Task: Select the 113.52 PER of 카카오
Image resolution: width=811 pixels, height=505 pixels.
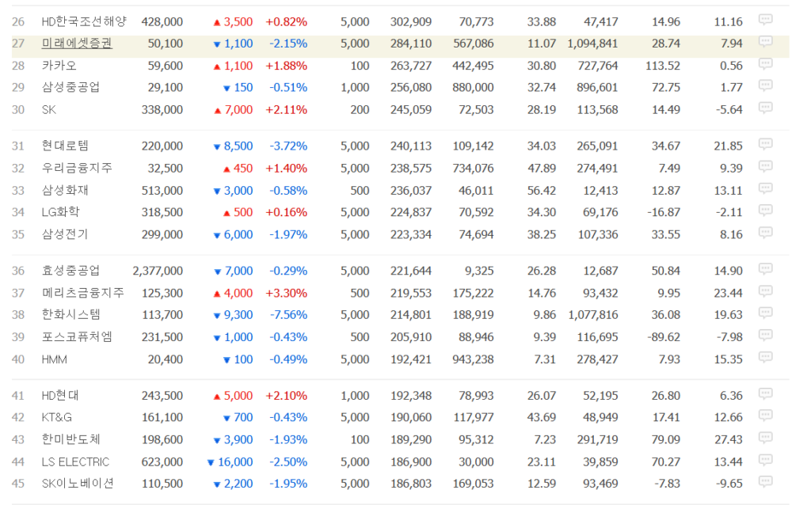Action: (x=663, y=66)
